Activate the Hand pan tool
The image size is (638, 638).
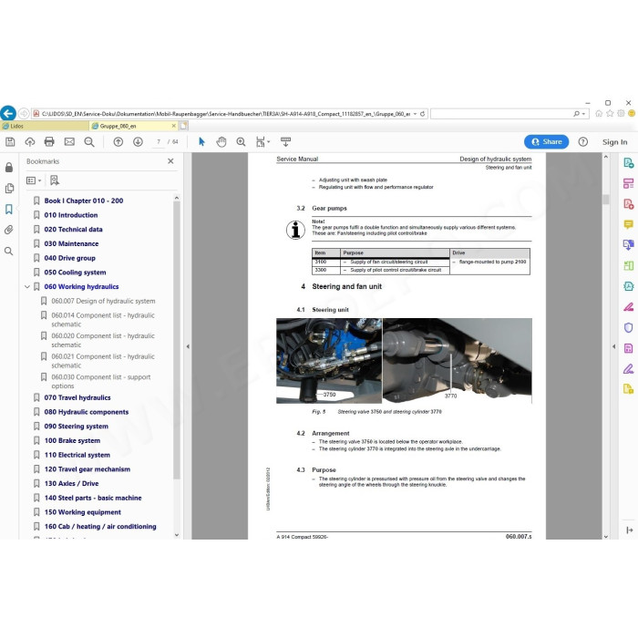(221, 141)
